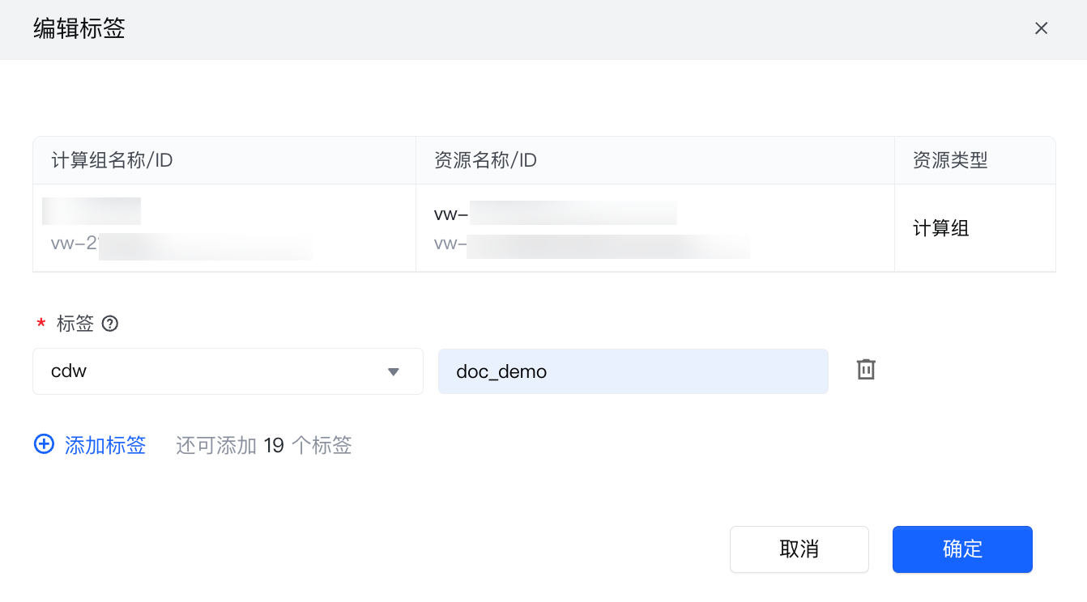
Task: Click the compute group ID starting vw-2
Action: coord(181,245)
